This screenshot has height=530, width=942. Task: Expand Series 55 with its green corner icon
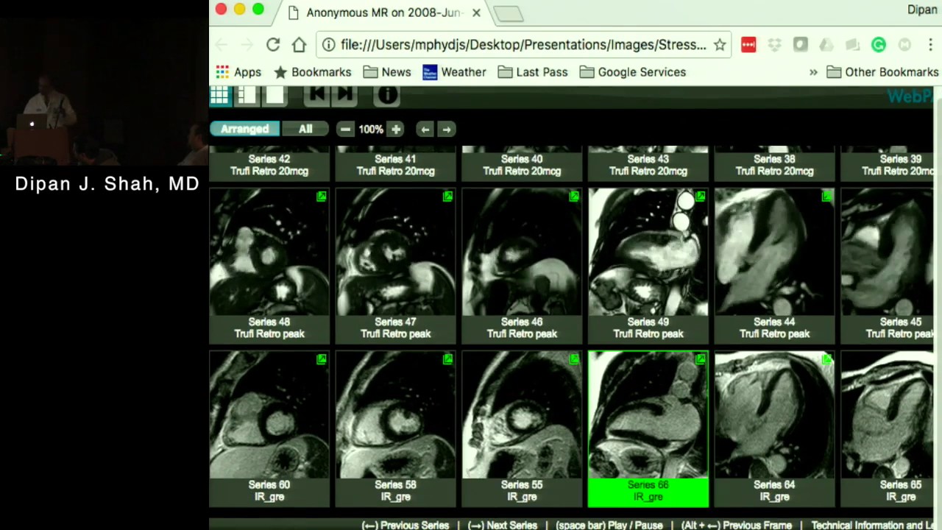pyautogui.click(x=574, y=359)
